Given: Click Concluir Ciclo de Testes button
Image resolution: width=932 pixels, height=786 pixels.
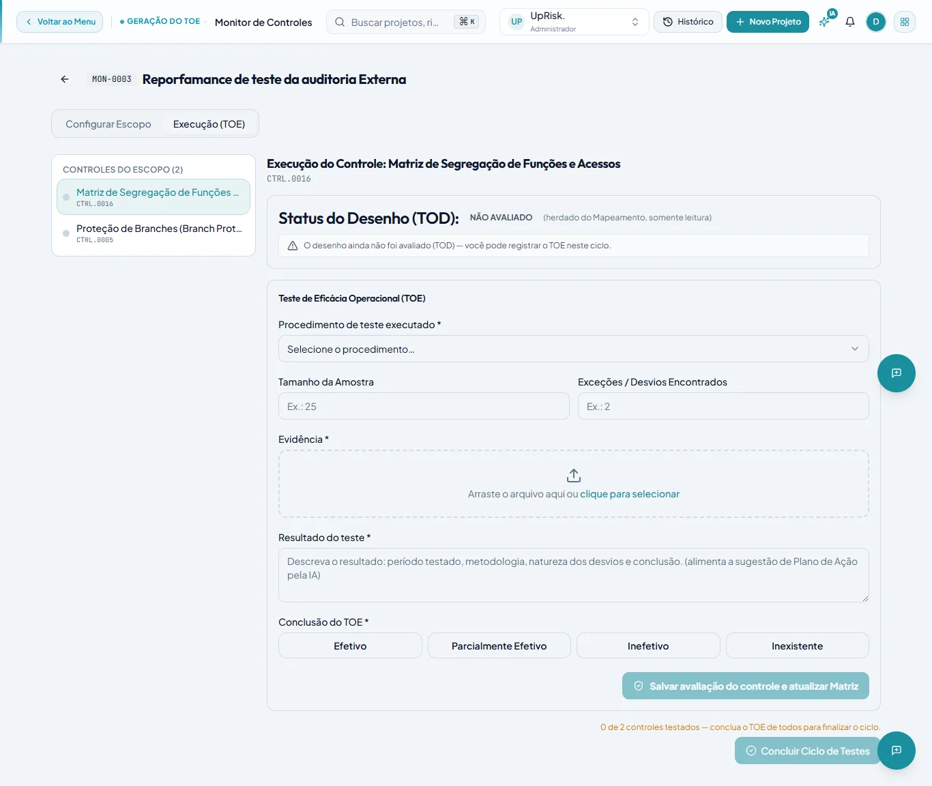Looking at the screenshot, I should (x=808, y=751).
